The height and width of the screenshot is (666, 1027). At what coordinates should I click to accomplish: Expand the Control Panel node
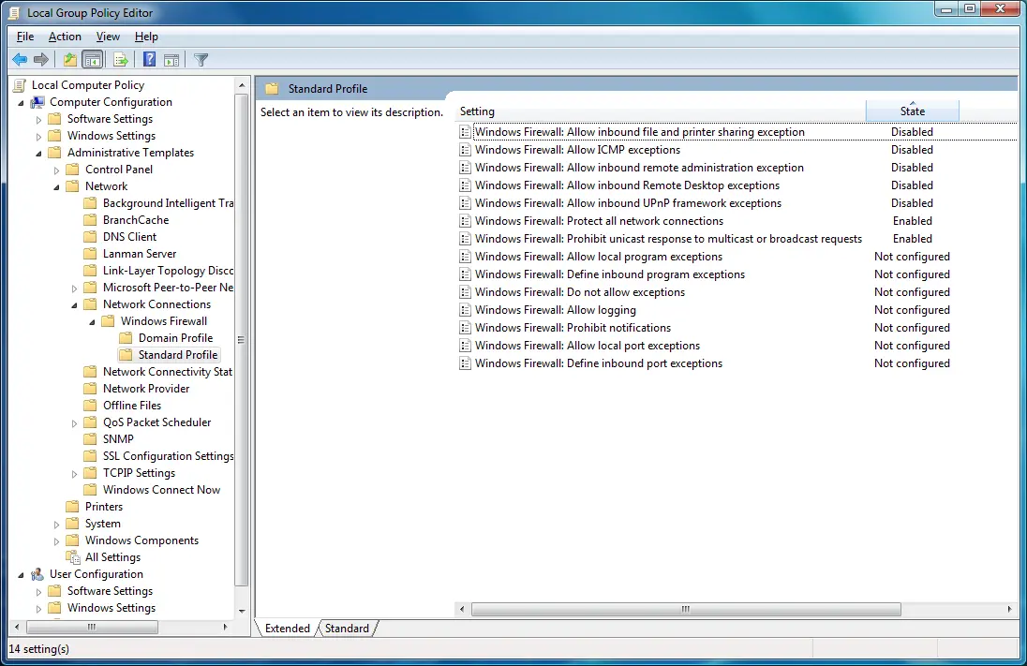56,170
